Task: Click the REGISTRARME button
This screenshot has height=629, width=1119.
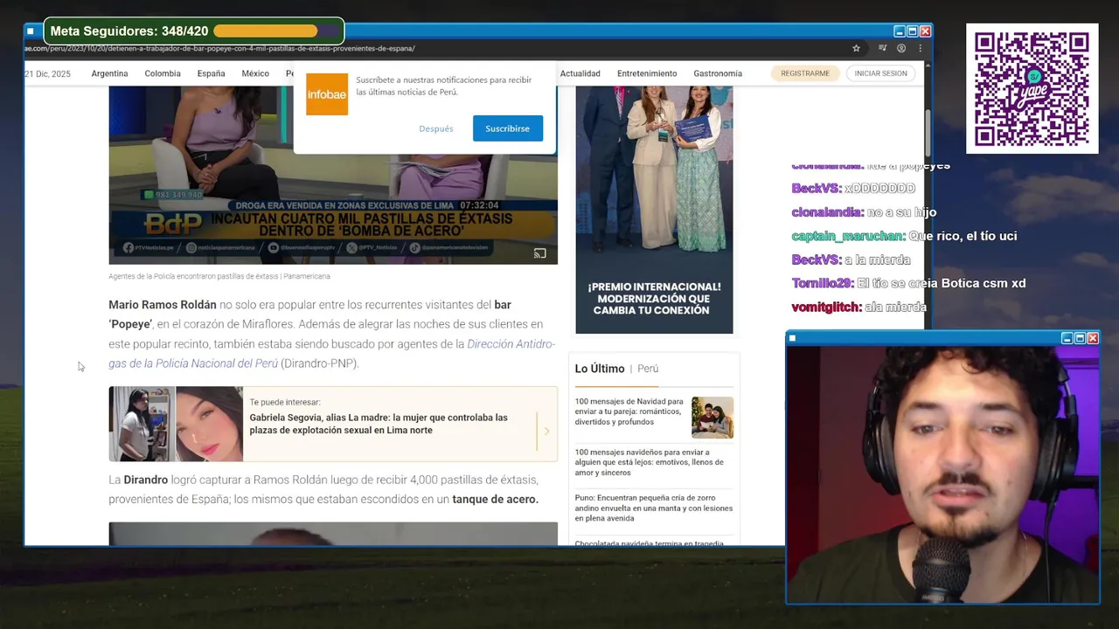Action: [x=805, y=73]
